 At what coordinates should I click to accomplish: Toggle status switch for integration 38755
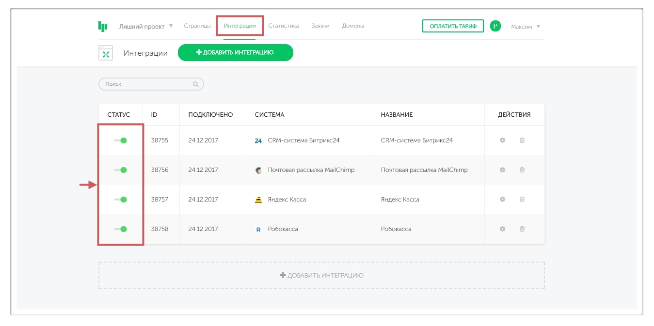pos(120,140)
